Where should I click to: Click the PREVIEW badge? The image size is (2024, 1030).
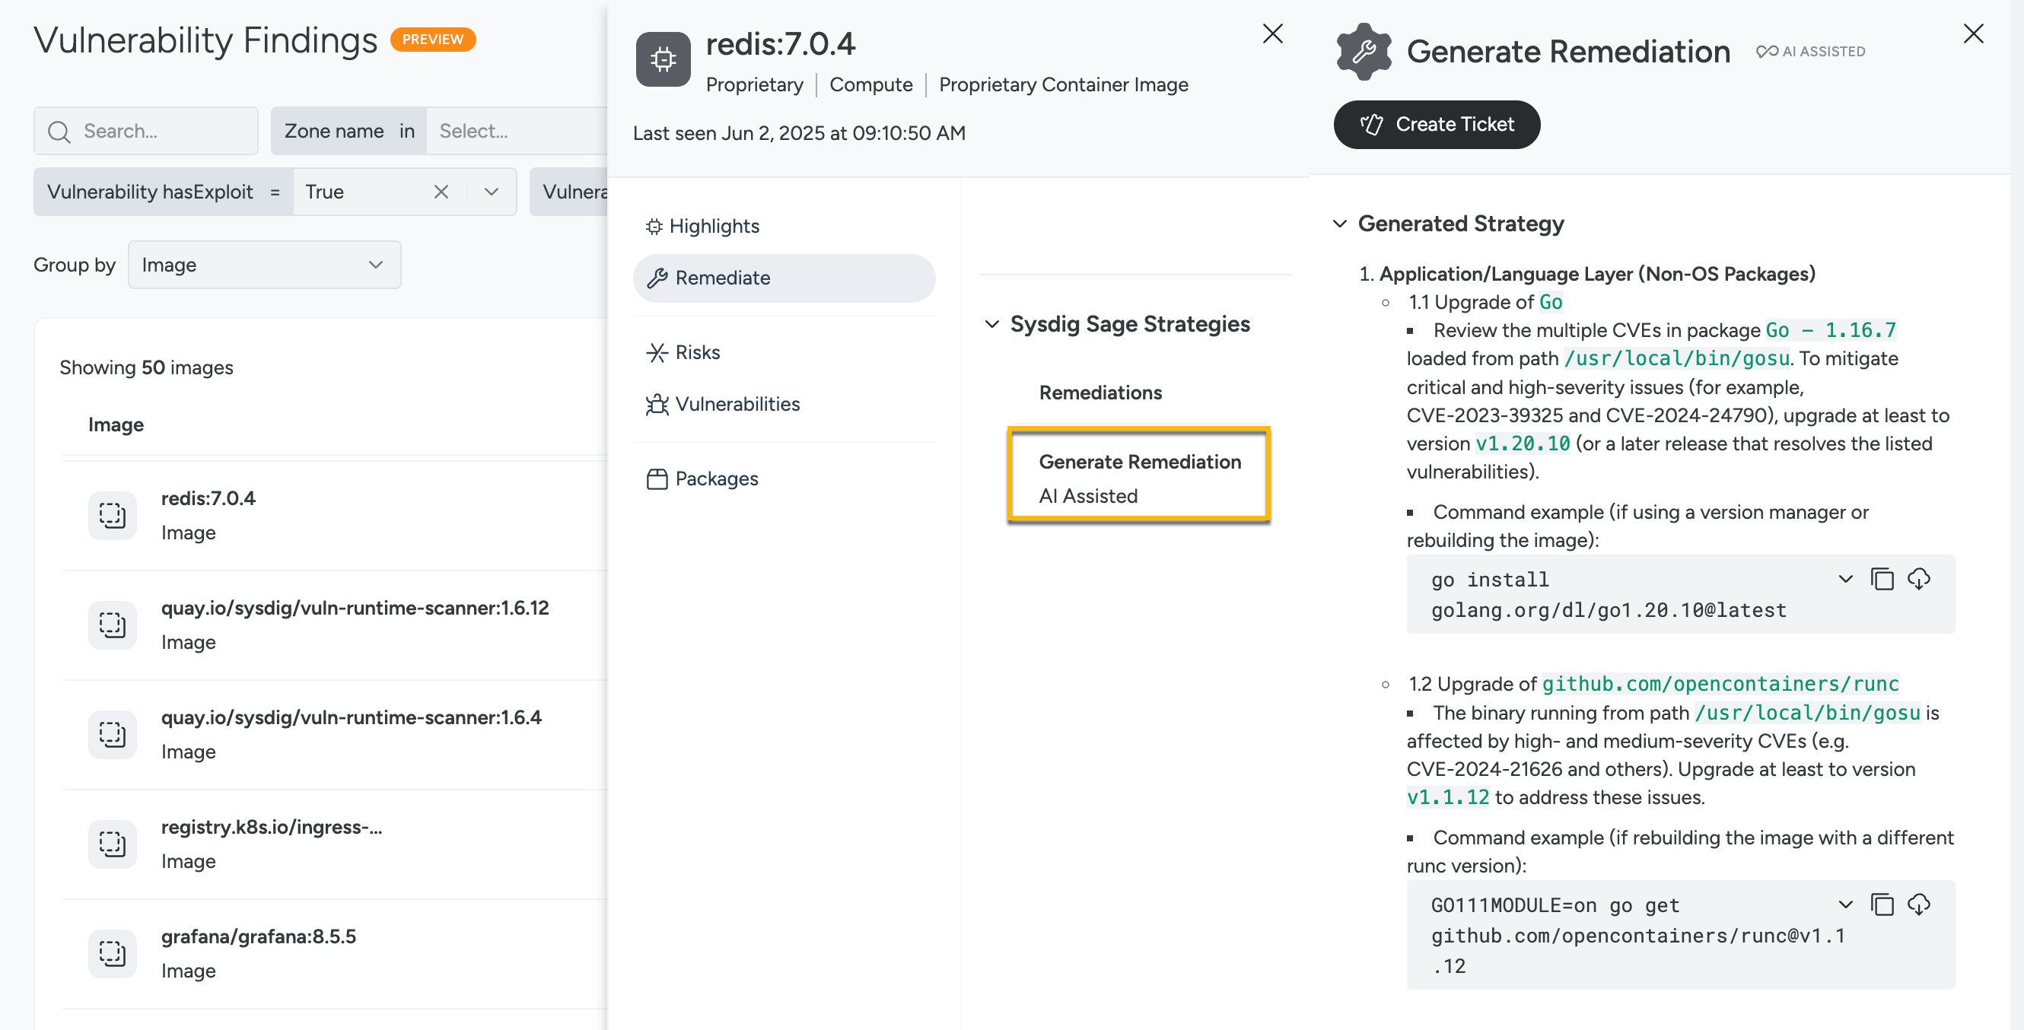click(433, 40)
